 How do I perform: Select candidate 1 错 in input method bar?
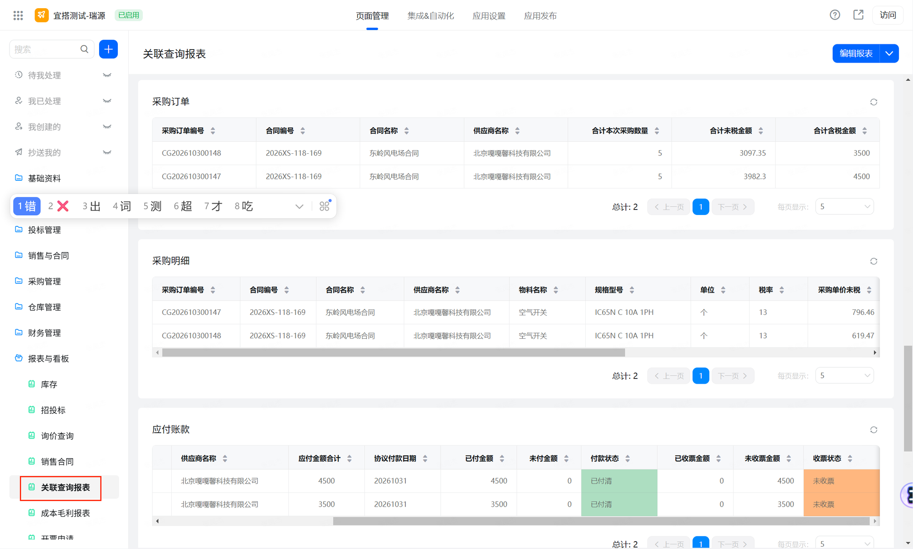tap(27, 206)
